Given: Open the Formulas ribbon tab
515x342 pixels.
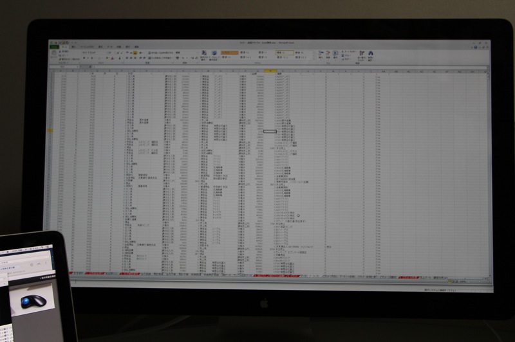Looking at the screenshot, I should (x=101, y=47).
